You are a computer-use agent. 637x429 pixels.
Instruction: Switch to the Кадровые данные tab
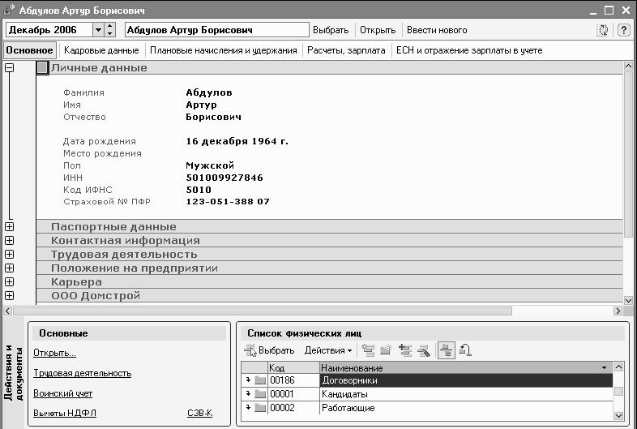[101, 50]
